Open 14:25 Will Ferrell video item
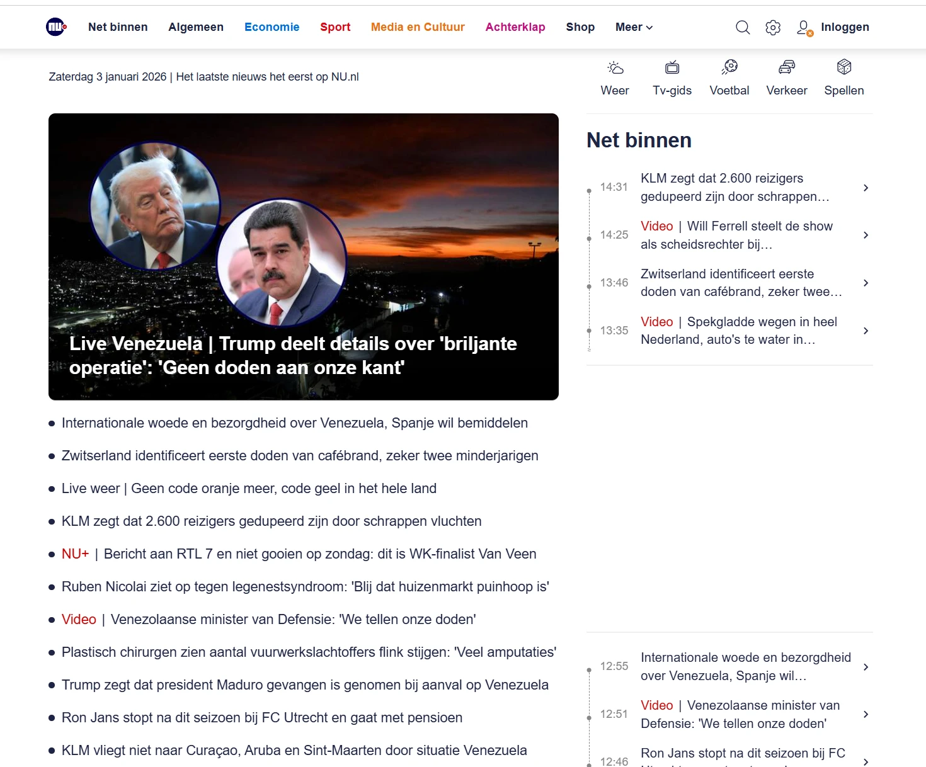This screenshot has width=926, height=767. click(x=729, y=235)
